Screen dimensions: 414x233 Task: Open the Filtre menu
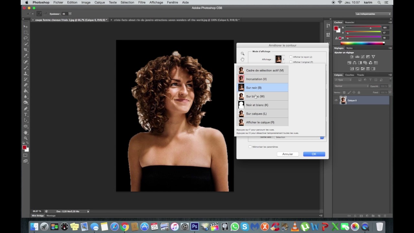pos(142,2)
